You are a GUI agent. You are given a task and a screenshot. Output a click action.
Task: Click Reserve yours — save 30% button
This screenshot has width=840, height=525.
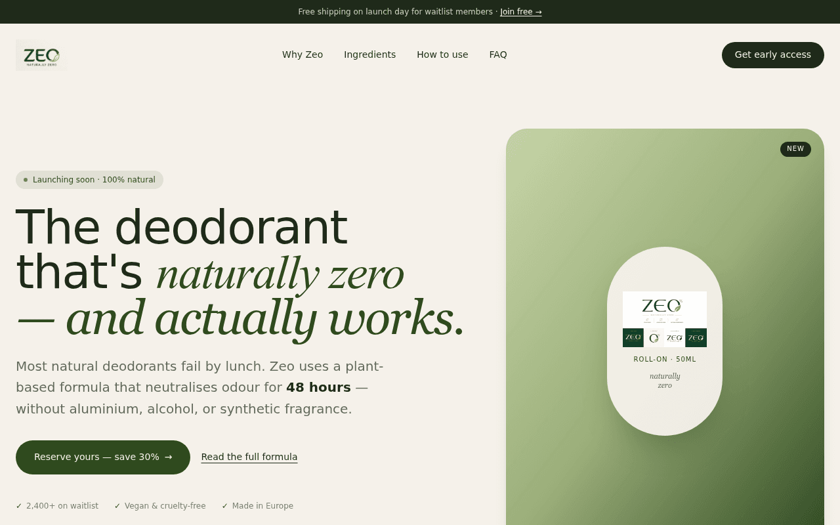(x=103, y=457)
